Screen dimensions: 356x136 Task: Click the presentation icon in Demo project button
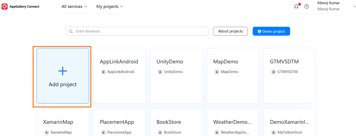(259, 32)
